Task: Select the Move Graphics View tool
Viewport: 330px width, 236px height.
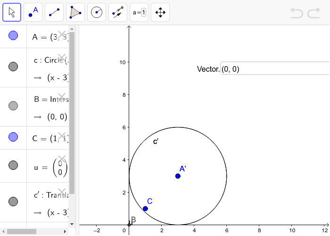Action: tap(160, 12)
